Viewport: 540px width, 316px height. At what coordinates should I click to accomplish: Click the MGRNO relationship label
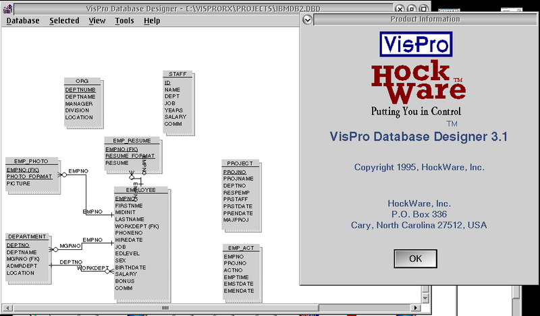pos(70,246)
